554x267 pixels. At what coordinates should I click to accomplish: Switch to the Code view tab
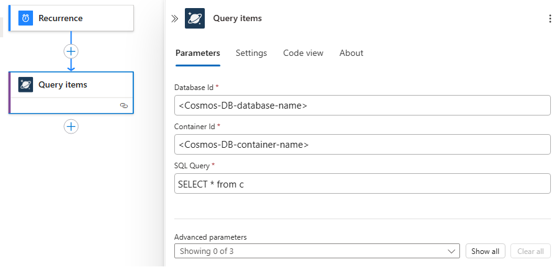[x=303, y=53]
